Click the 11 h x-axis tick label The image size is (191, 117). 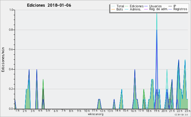[95, 111]
